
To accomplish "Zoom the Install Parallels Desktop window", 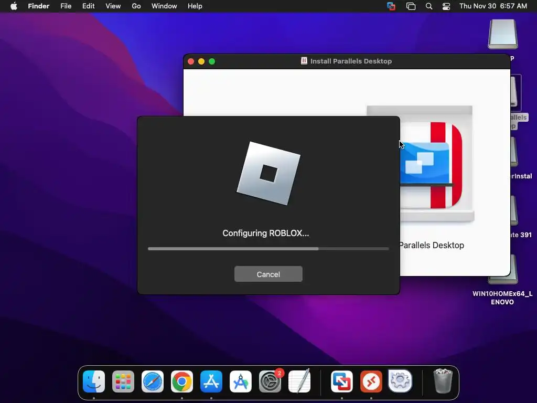I will tap(212, 61).
